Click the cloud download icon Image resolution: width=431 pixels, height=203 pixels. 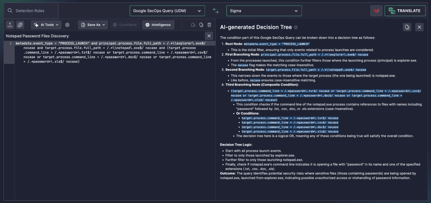pos(193,25)
